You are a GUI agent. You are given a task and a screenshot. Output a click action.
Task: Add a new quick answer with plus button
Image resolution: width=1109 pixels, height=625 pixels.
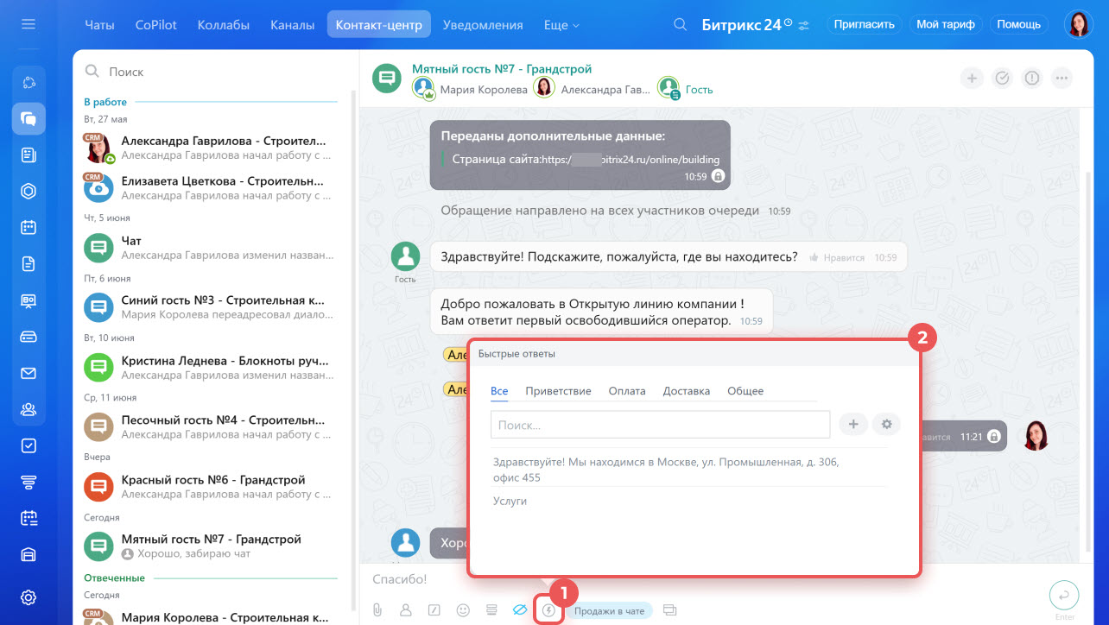point(853,424)
